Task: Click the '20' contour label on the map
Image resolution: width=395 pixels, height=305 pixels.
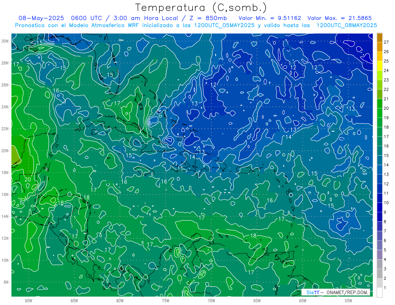Action: pyautogui.click(x=28, y=180)
